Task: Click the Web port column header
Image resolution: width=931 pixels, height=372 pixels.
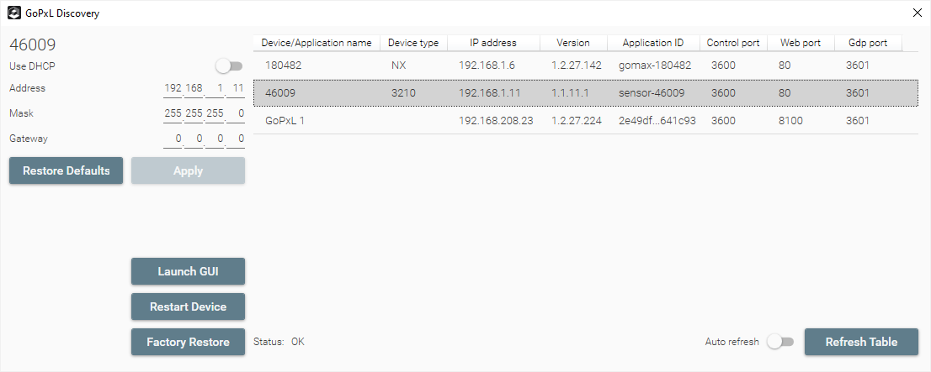Action: [x=801, y=43]
